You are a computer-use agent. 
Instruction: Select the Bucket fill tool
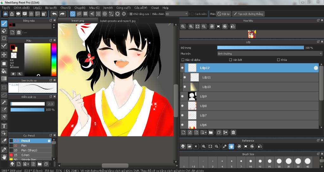point(4,71)
